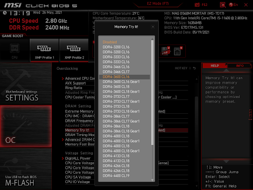
Task: Click the Memory Try It! list scrollbar
Action: point(152,93)
